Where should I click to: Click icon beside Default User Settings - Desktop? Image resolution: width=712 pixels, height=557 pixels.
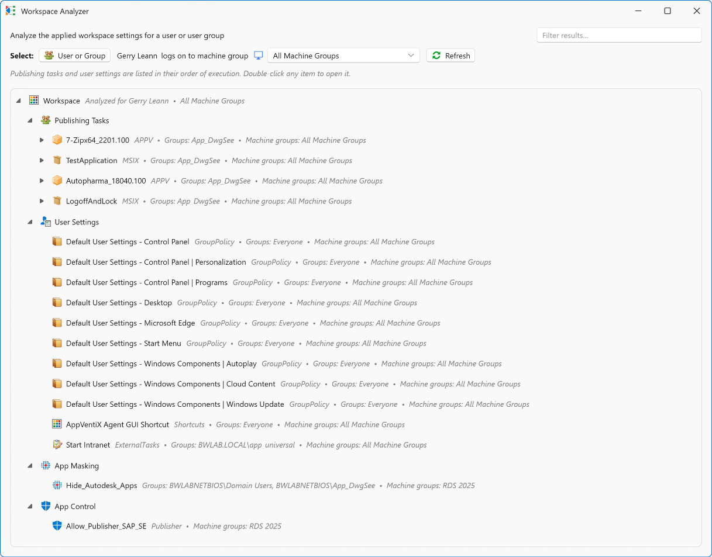click(x=57, y=302)
